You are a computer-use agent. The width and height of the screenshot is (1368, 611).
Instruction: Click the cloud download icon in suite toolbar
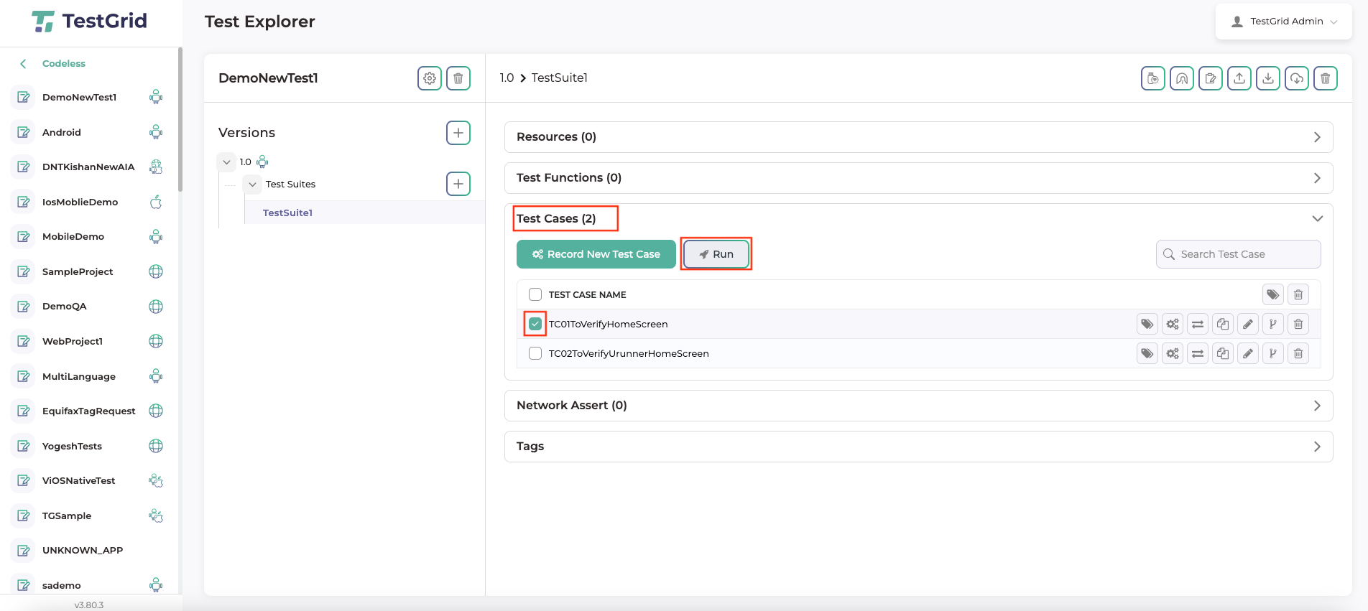(x=1296, y=78)
